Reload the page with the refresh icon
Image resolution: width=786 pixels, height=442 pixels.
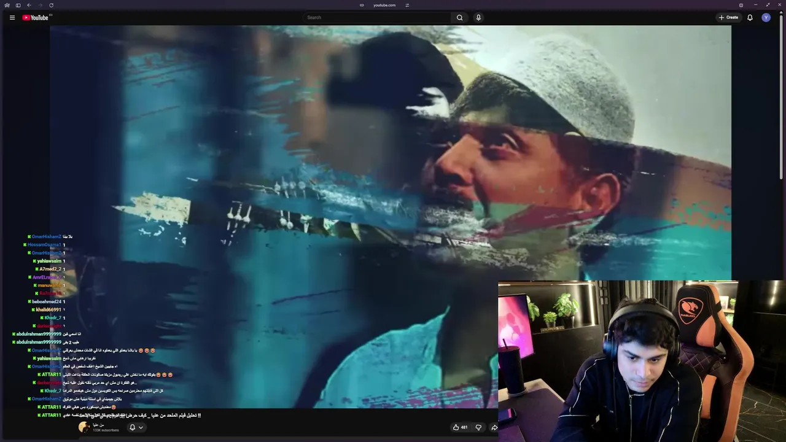[51, 5]
